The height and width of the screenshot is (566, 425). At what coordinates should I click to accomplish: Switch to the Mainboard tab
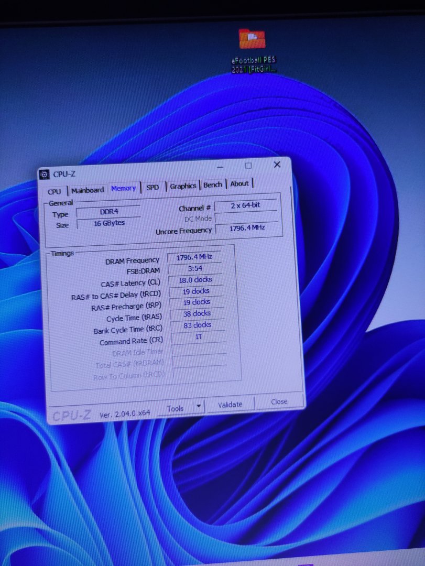pyautogui.click(x=88, y=190)
